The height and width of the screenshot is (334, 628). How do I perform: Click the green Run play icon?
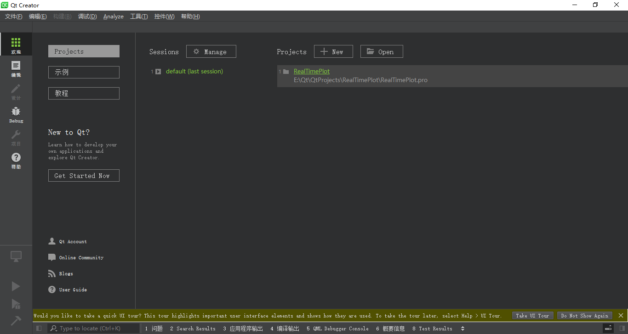pyautogui.click(x=16, y=286)
